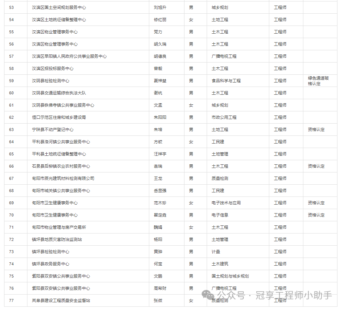The width and height of the screenshot is (343, 309).
Task: Click unit 镇坪县检验检测中心
Action: (50, 252)
